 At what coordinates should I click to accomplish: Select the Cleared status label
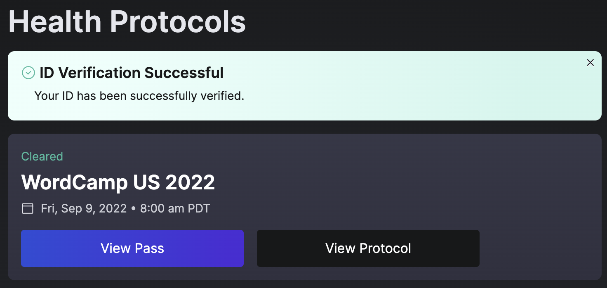[42, 156]
